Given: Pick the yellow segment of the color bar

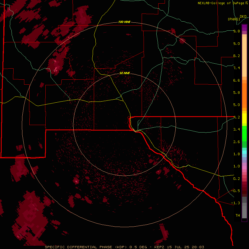Looking at the screenshot, I should [x=244, y=118].
